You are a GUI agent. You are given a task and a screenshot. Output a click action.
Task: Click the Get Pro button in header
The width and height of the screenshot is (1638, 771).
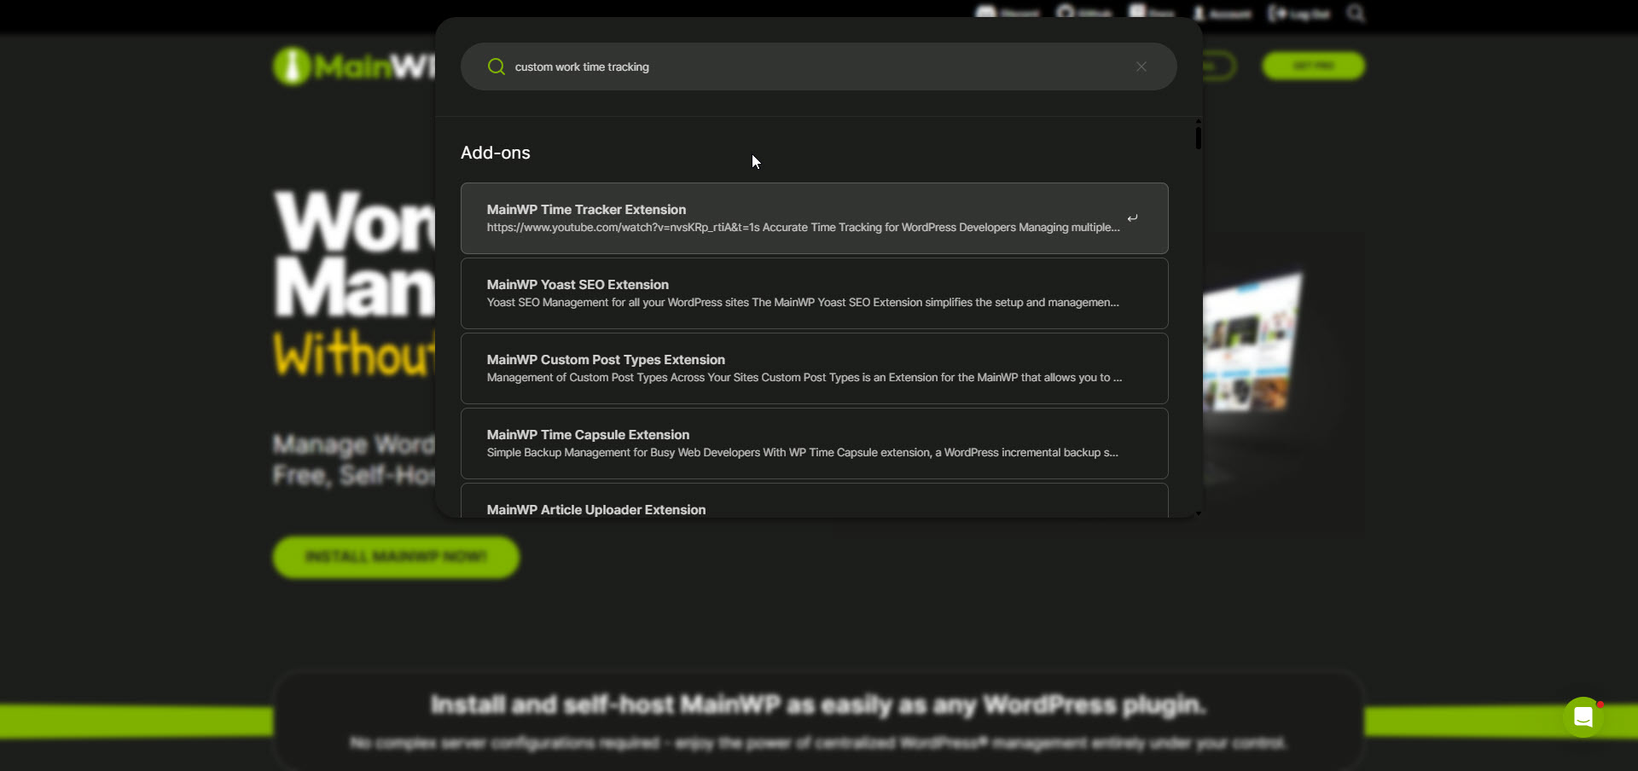pos(1313,66)
